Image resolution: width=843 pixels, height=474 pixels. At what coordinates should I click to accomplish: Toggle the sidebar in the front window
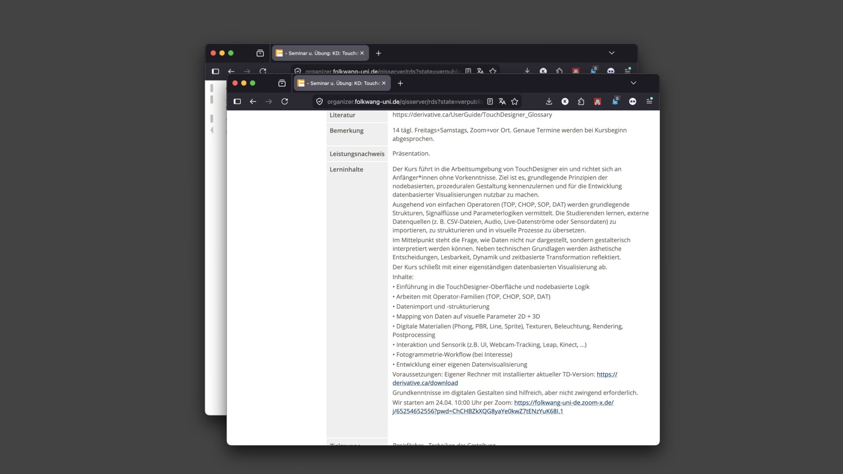tap(237, 101)
